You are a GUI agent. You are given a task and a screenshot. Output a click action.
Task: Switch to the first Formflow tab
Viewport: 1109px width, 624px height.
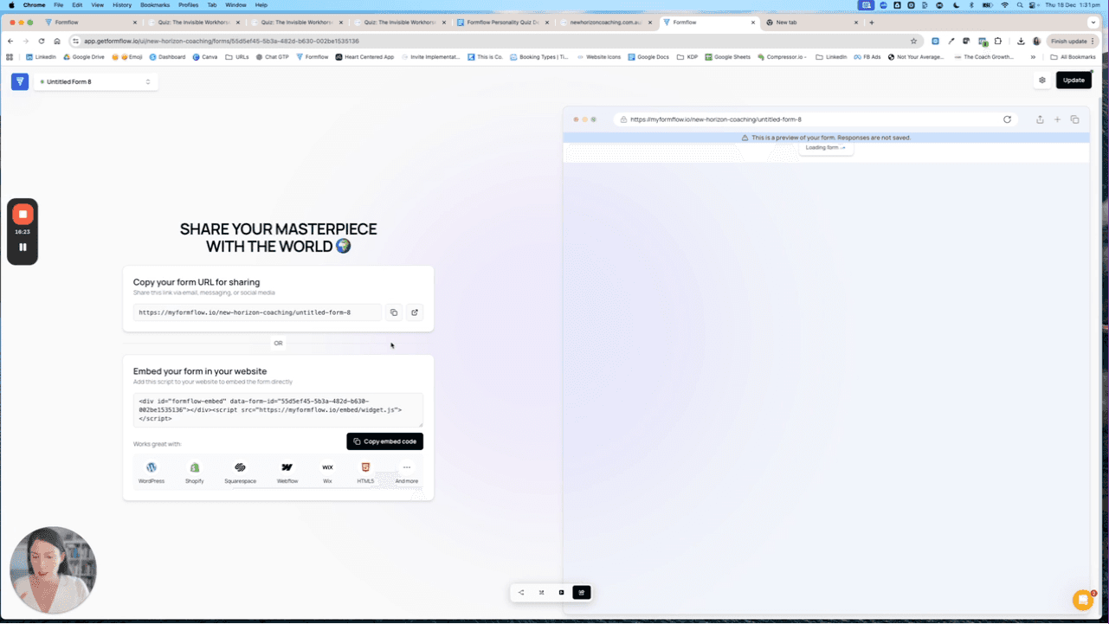(x=92, y=23)
